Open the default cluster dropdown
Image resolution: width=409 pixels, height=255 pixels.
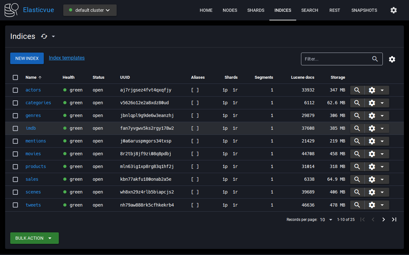(90, 10)
